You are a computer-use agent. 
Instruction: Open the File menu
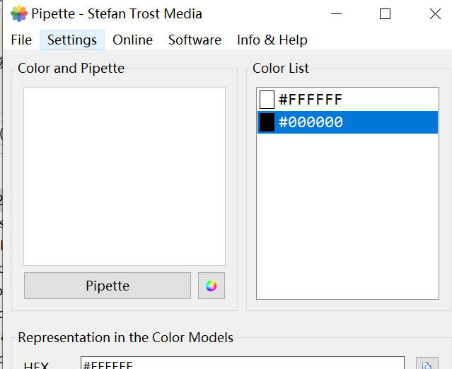(x=21, y=40)
